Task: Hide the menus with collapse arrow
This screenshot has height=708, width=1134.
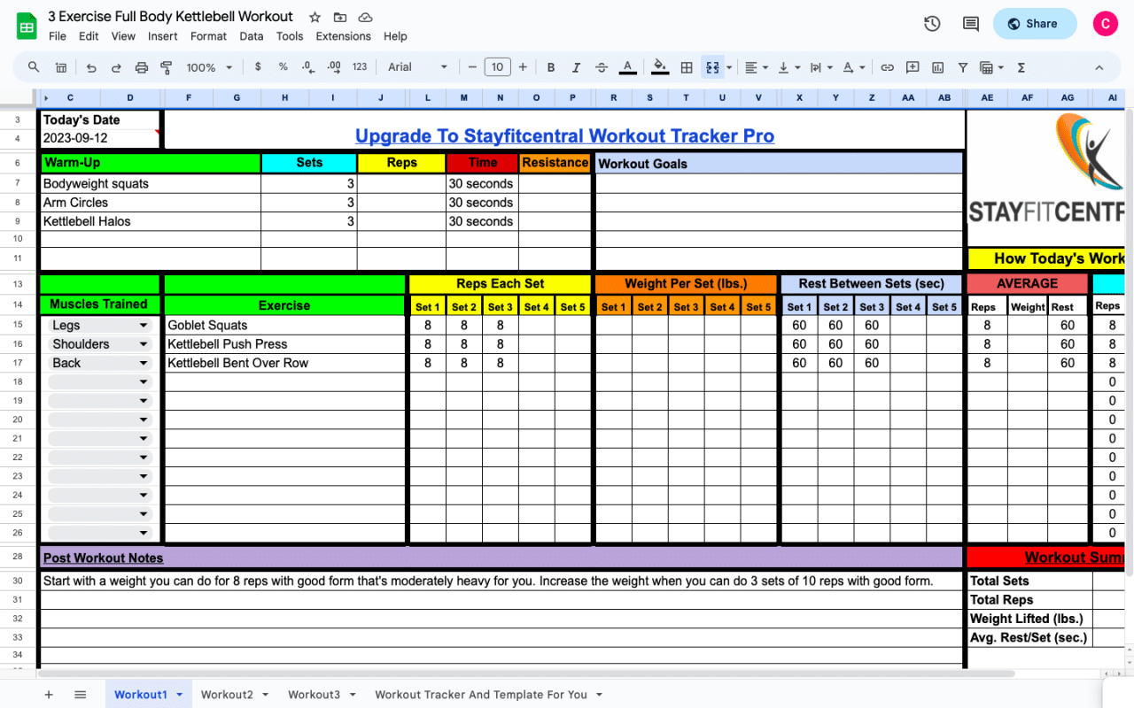Action: [1099, 67]
